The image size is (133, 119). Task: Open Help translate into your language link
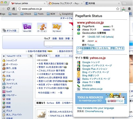pos(95,108)
